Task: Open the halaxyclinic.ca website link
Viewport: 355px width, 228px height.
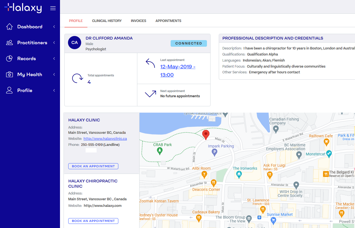Action: tap(105, 138)
